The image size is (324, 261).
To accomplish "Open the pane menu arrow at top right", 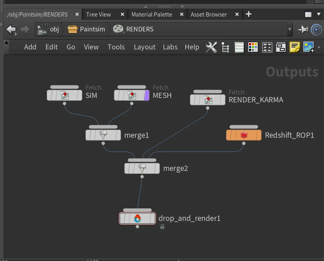I will click(x=318, y=14).
